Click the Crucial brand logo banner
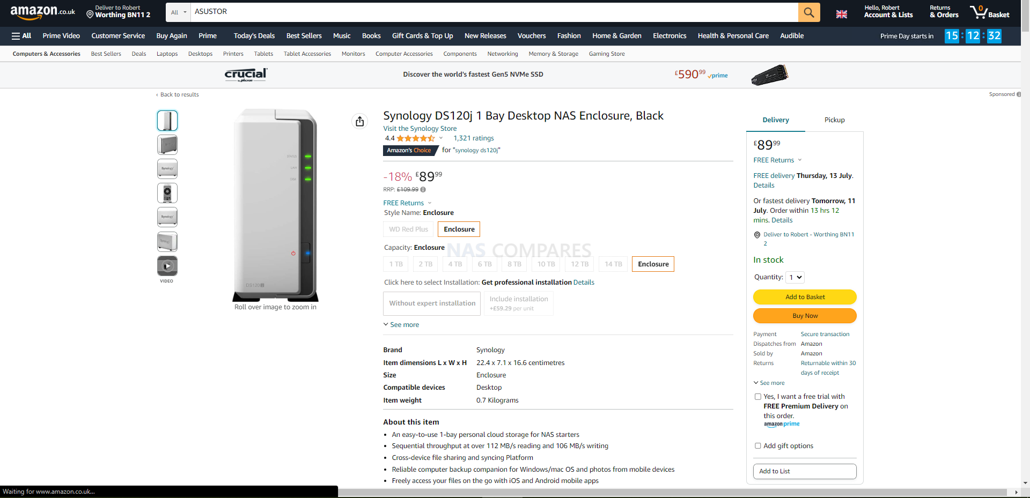 point(246,75)
